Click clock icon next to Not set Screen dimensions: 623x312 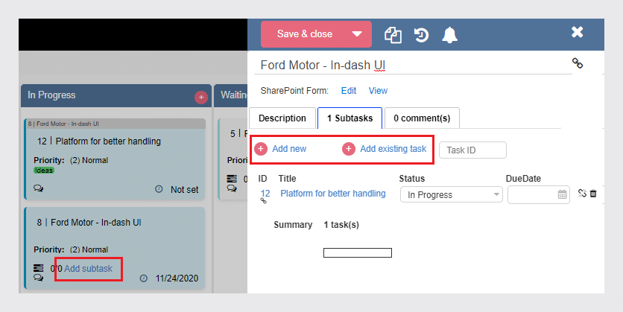point(159,189)
